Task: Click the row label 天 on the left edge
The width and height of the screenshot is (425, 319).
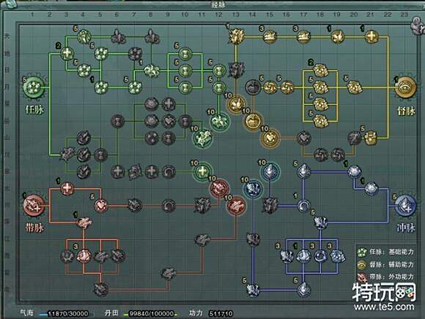Action: coord(7,36)
